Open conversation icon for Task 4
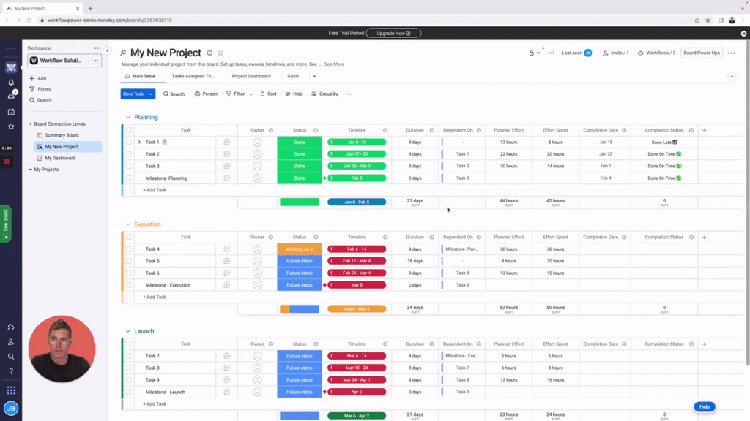The image size is (750, 421). click(x=227, y=249)
